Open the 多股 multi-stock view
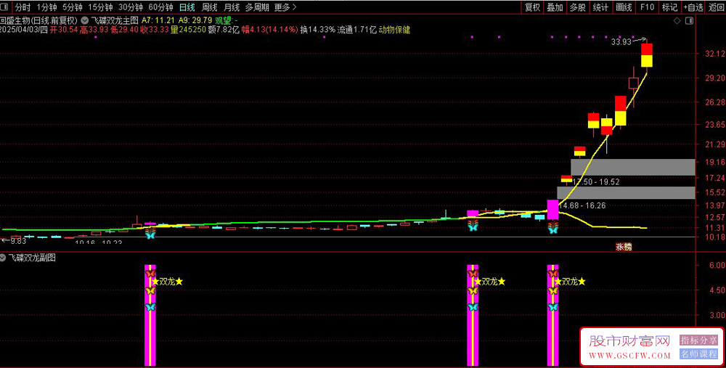This screenshot has width=726, height=368. point(578,7)
